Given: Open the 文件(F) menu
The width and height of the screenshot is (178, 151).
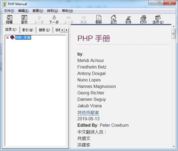Looking at the screenshot, I should click(9, 11).
